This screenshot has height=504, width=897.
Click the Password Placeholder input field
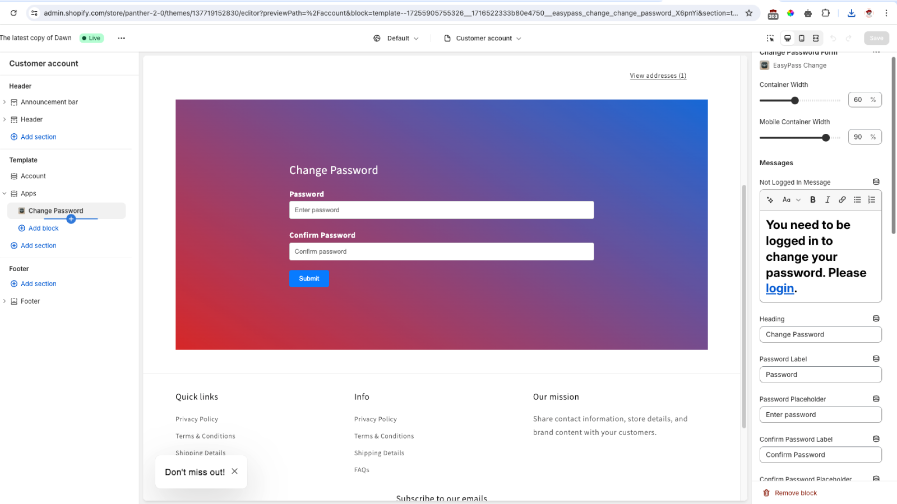(x=820, y=414)
